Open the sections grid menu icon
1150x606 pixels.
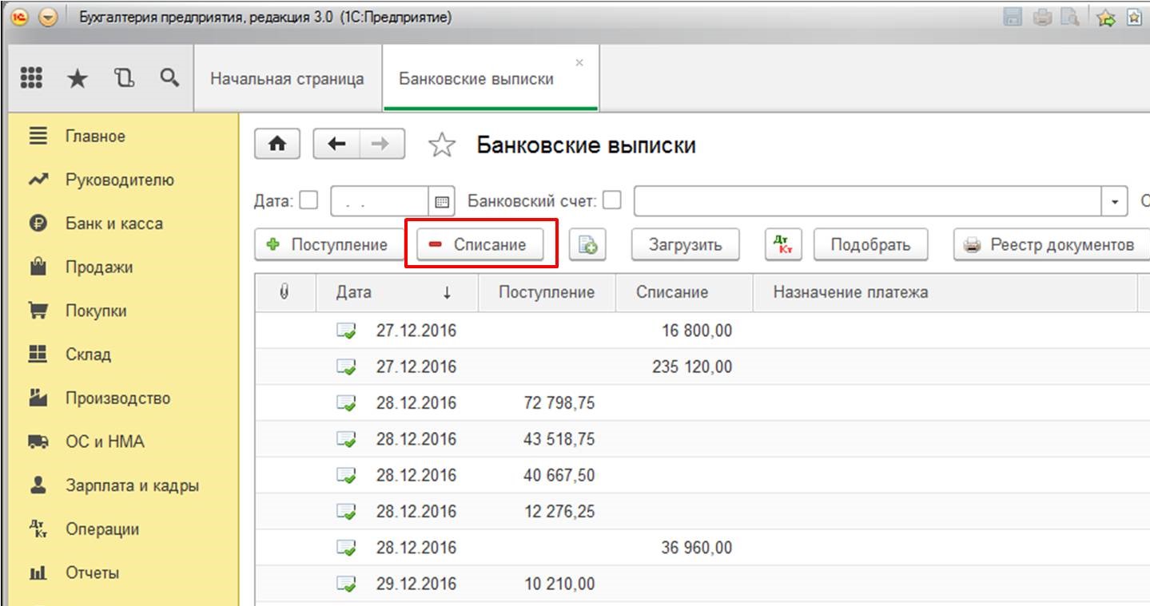pyautogui.click(x=30, y=77)
